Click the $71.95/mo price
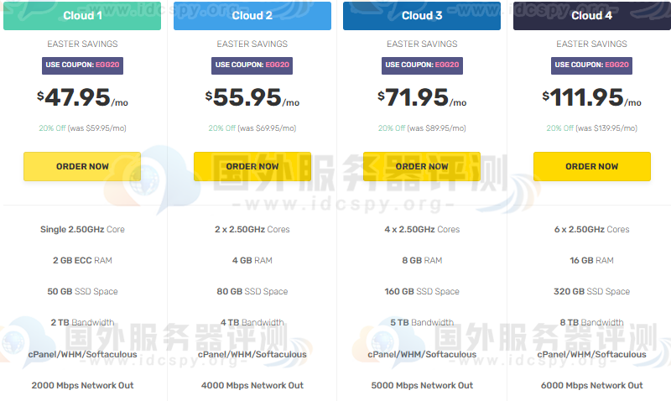Screen dimensions: 671x401 tap(422, 97)
